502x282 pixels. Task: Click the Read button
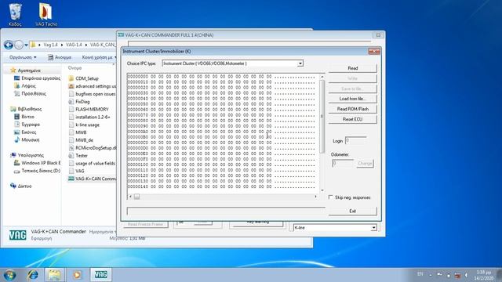[352, 68]
